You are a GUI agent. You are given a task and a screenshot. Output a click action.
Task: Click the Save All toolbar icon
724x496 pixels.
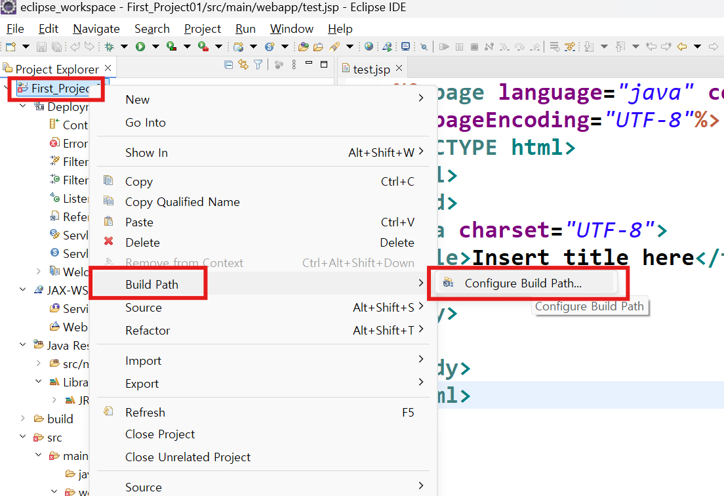coord(56,47)
